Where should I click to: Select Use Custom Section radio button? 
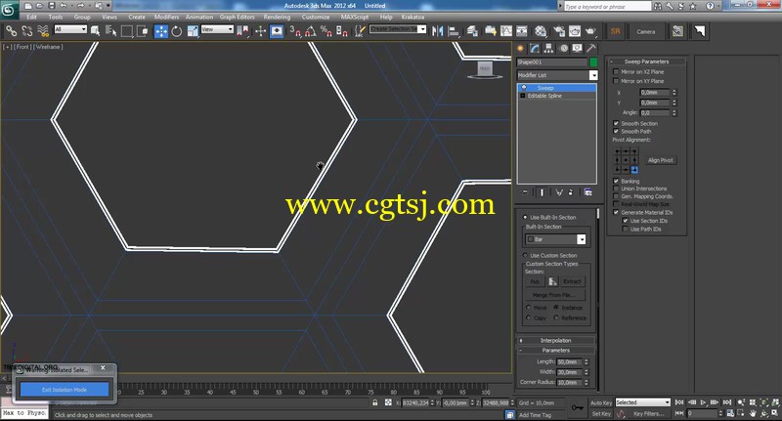[525, 255]
